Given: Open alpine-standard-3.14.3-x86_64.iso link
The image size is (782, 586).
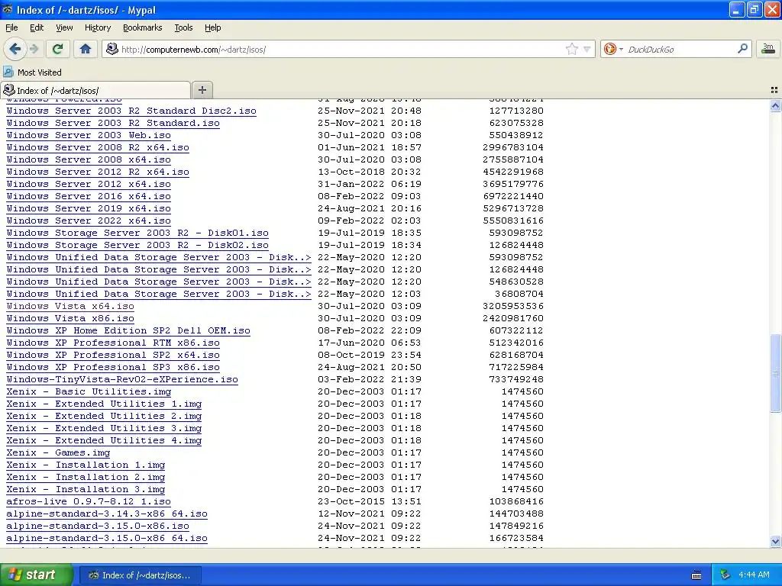Looking at the screenshot, I should pos(107,514).
